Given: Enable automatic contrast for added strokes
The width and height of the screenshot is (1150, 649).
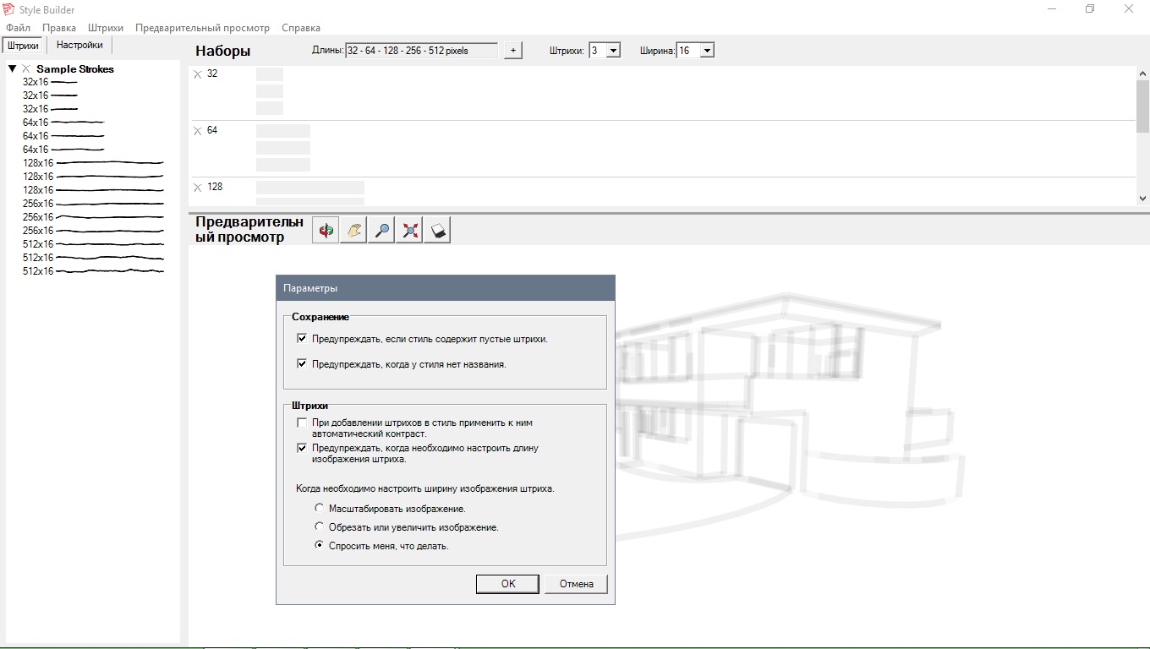Looking at the screenshot, I should (302, 423).
